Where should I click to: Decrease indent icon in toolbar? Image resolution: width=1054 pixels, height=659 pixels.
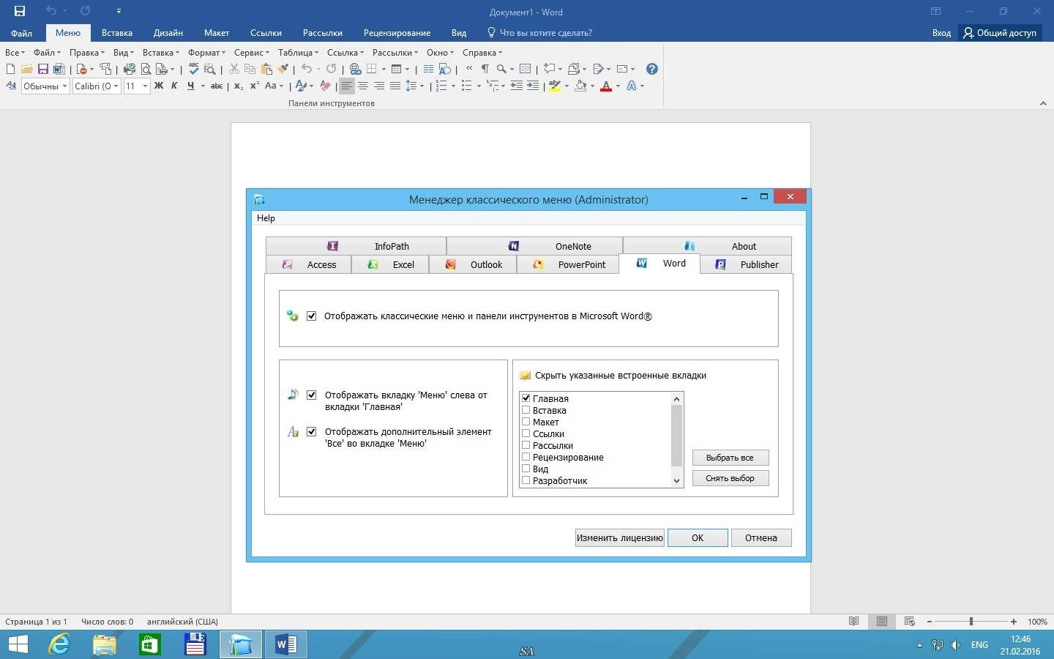(516, 86)
